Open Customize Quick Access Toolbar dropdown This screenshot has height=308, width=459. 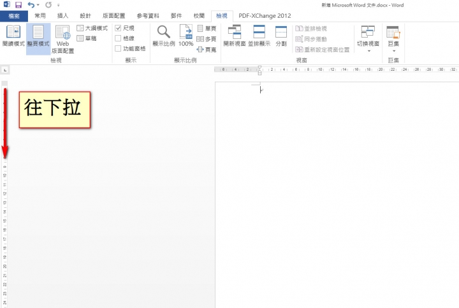tap(58, 5)
